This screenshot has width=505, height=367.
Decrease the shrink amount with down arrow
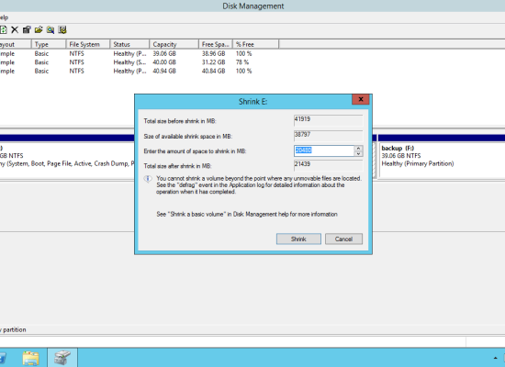click(x=358, y=153)
